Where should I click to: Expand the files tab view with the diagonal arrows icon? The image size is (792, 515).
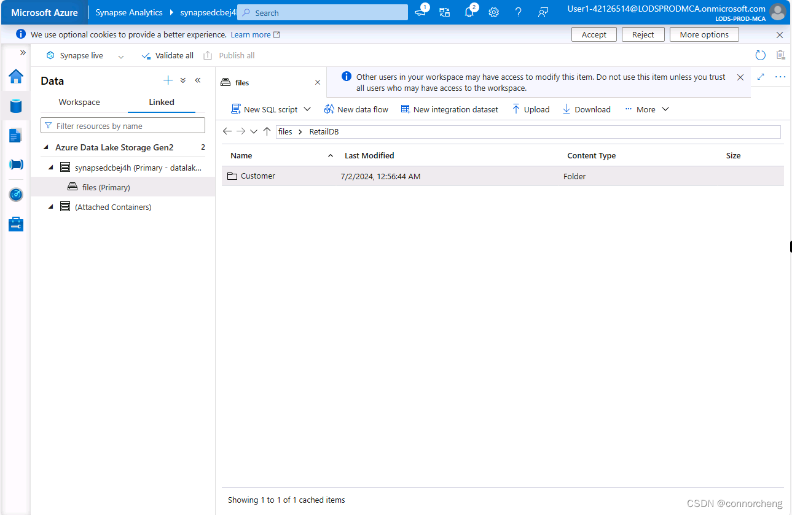761,77
